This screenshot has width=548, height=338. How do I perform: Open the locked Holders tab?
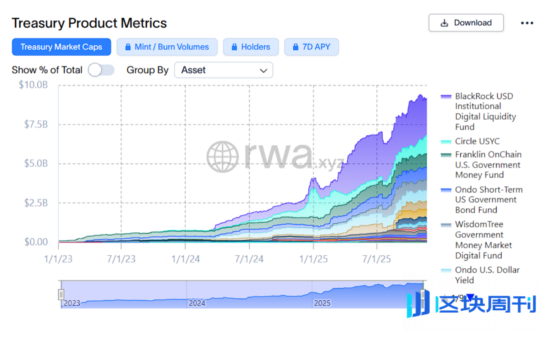[251, 47]
